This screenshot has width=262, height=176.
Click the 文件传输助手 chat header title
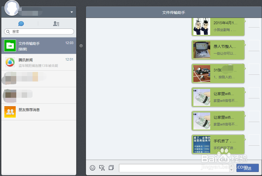174,12
